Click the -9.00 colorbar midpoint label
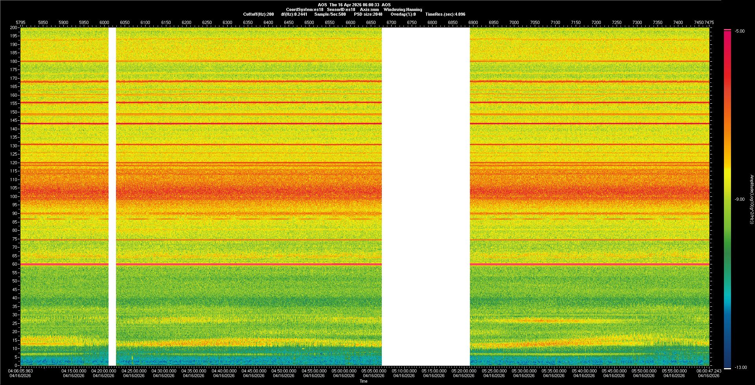The width and height of the screenshot is (755, 385). [739, 200]
